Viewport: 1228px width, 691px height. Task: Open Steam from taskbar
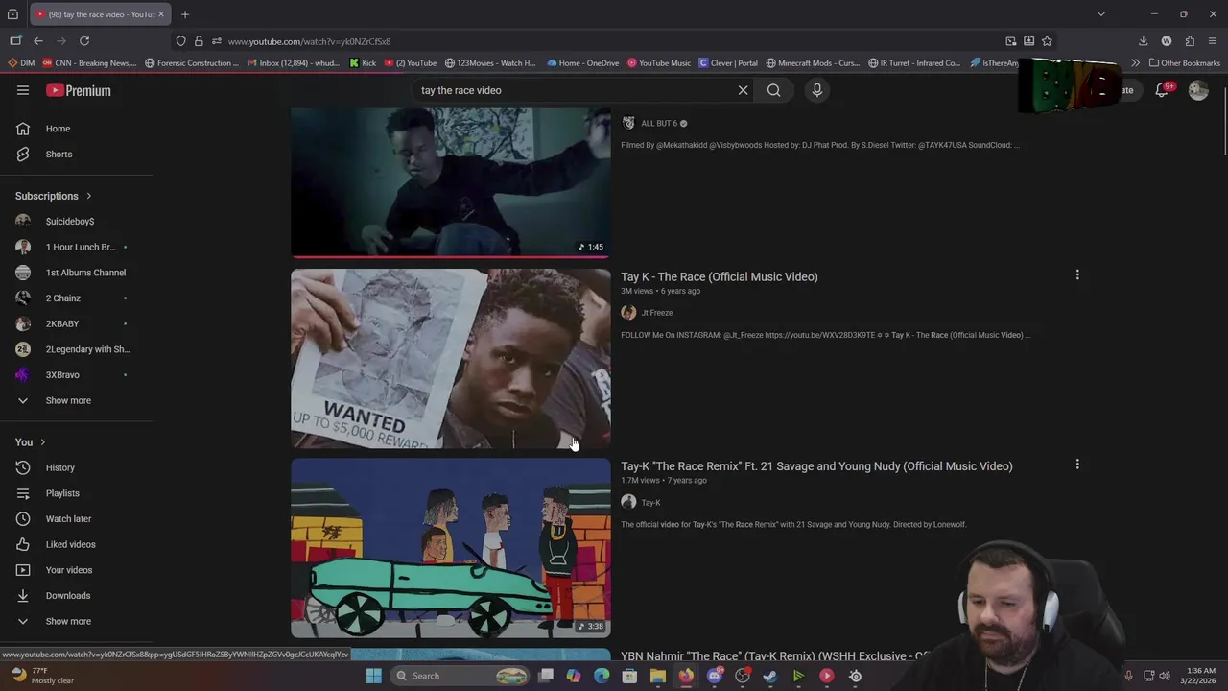[770, 676]
